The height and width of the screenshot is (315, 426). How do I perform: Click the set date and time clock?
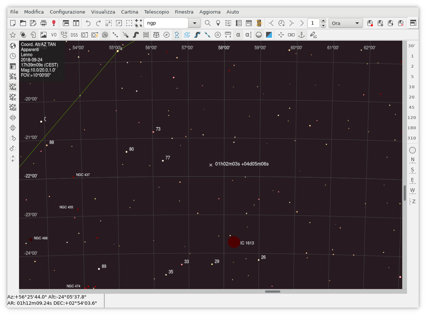click(x=13, y=56)
